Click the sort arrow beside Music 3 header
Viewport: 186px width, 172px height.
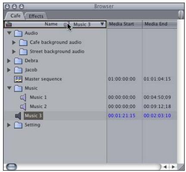click(102, 24)
